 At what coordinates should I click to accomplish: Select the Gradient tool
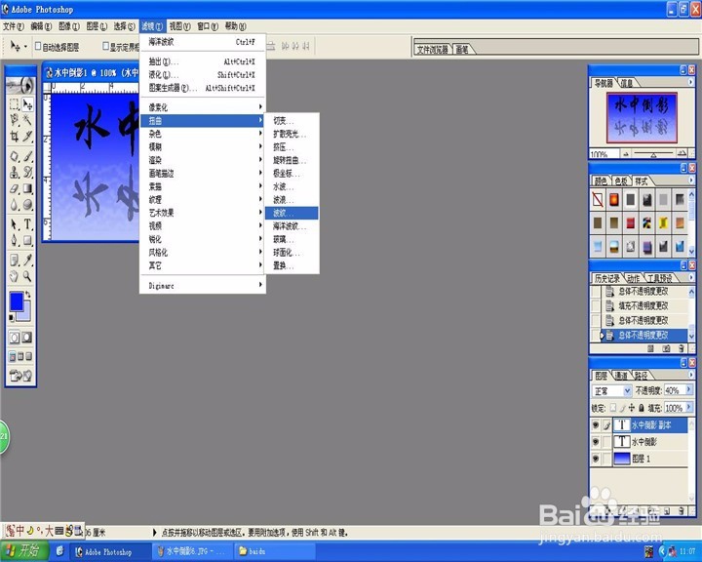click(27, 188)
